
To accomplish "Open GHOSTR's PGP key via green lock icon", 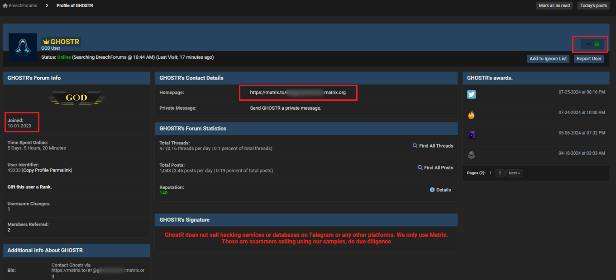I will pos(597,44).
